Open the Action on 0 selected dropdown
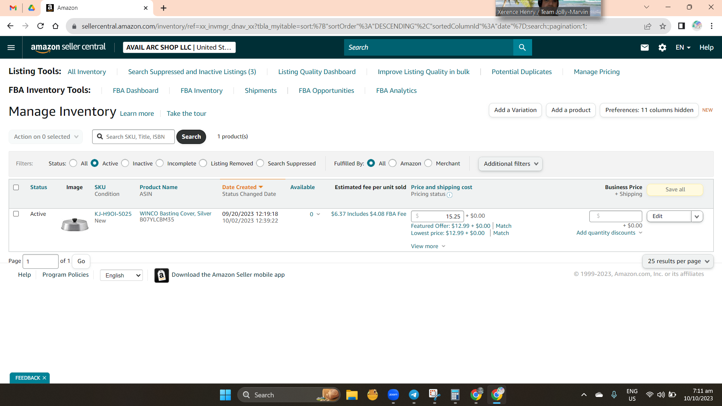 tap(46, 137)
